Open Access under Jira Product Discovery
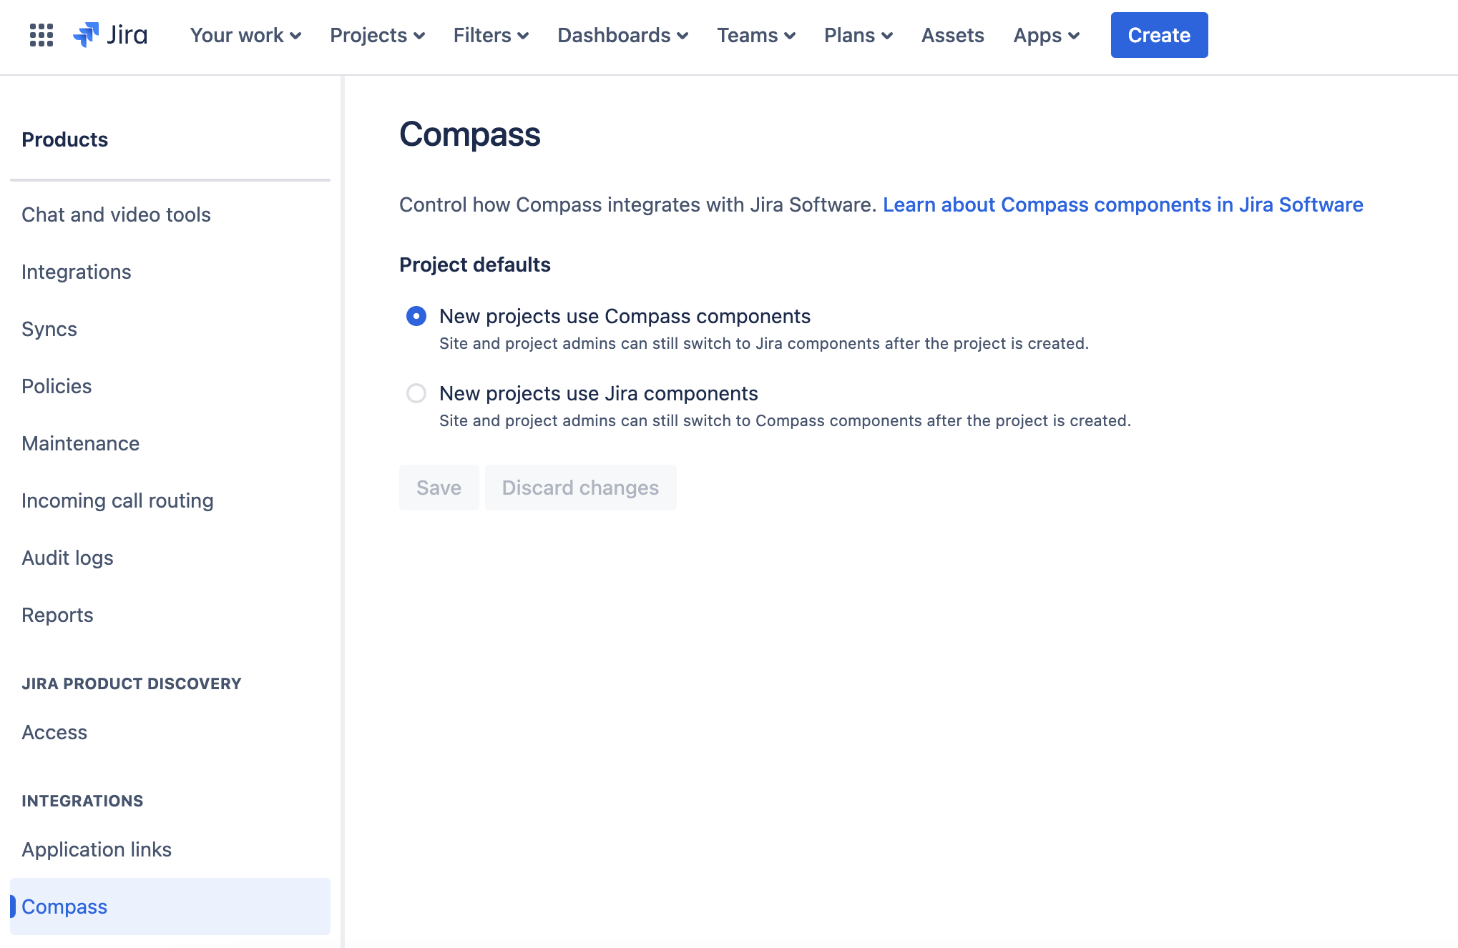1458x948 pixels. [x=54, y=732]
